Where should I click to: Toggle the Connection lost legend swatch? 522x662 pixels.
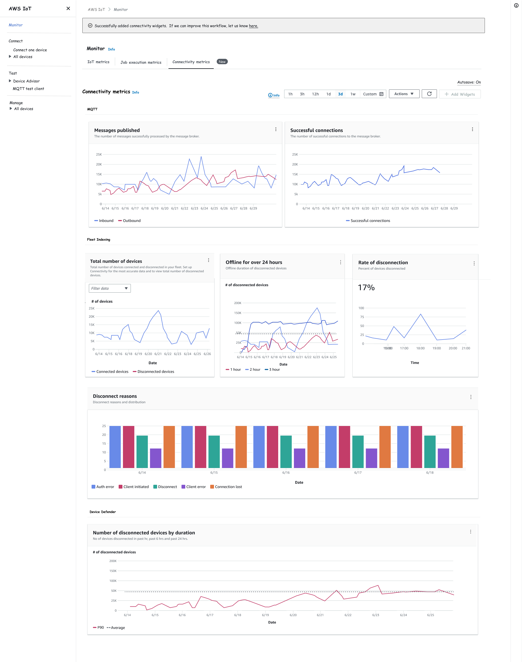212,487
